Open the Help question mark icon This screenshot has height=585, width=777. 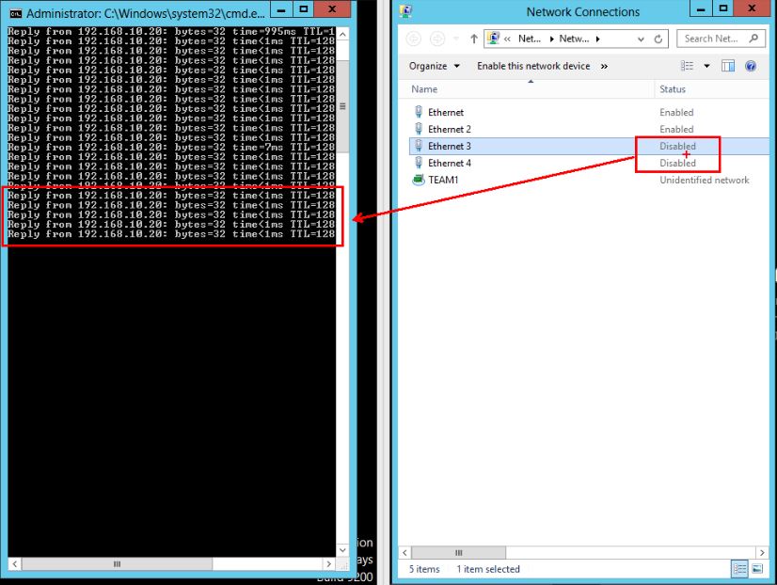tap(751, 67)
